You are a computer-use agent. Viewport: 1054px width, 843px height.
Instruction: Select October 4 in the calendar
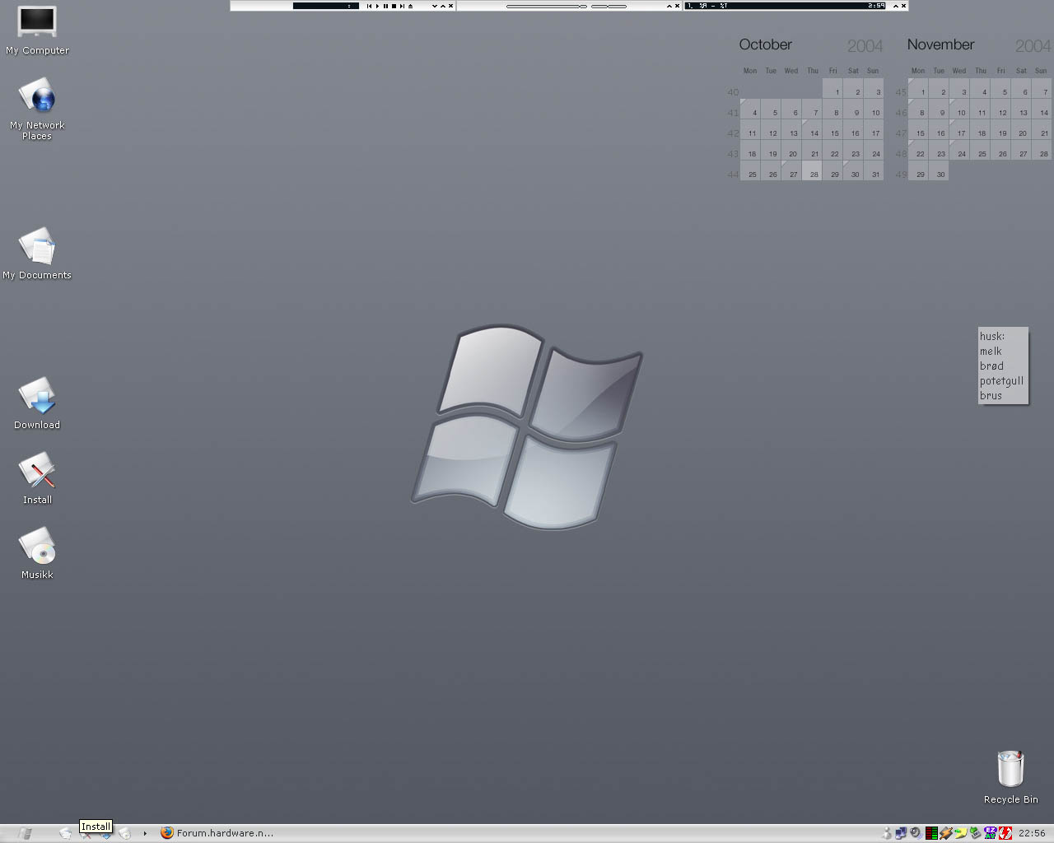(750, 109)
